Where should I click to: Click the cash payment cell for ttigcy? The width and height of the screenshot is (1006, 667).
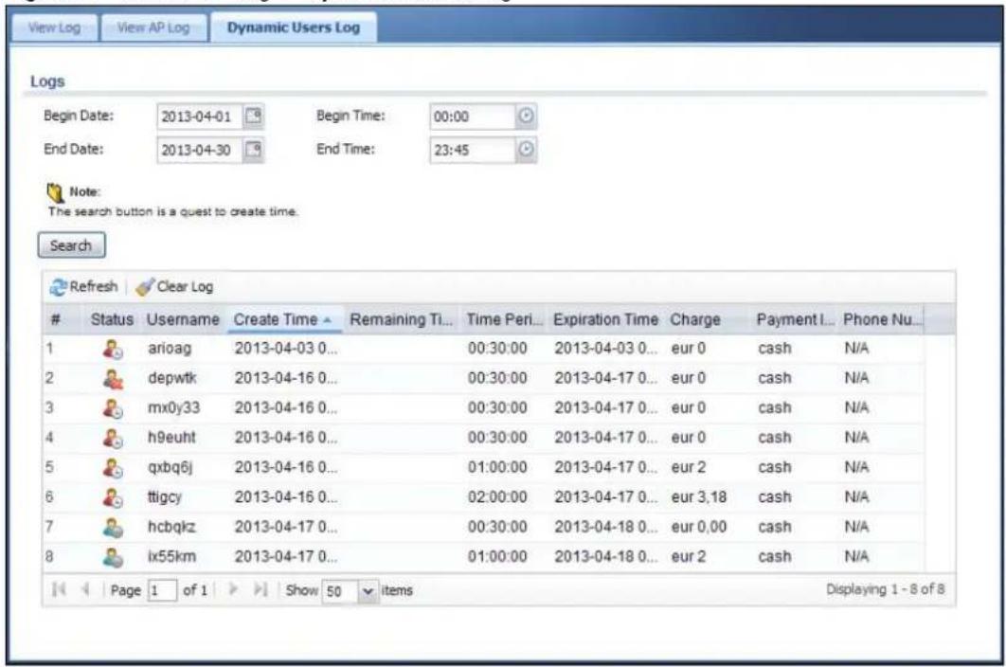774,496
